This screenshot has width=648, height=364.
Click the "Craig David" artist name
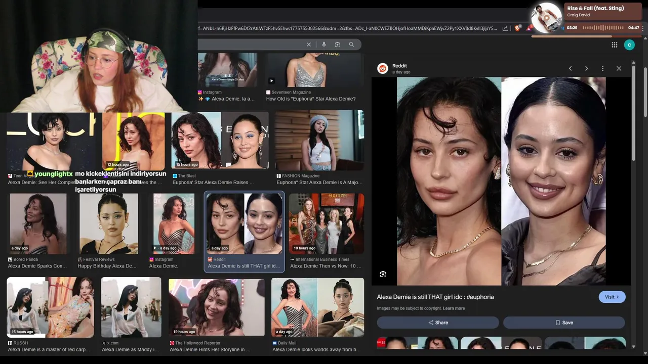pos(578,15)
